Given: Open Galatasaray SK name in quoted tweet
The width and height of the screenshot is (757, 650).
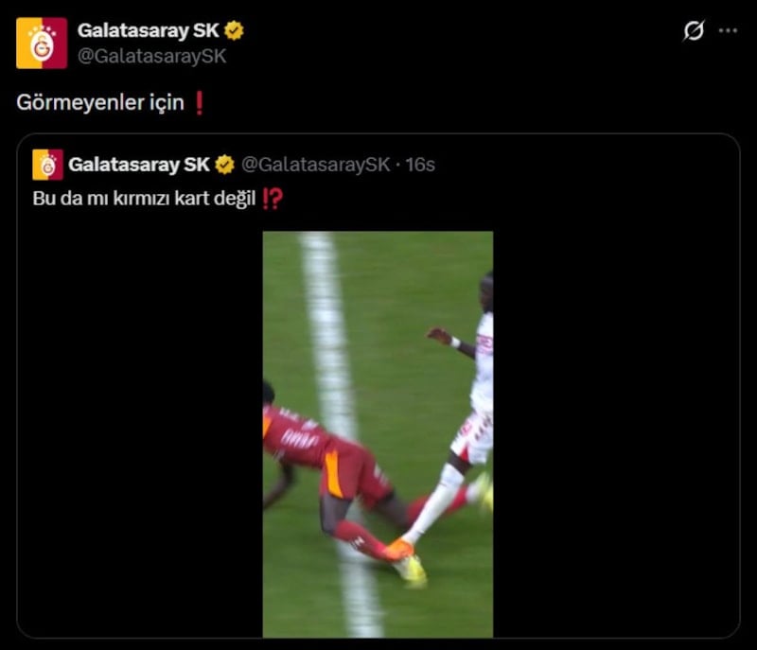Looking at the screenshot, I should tap(139, 165).
